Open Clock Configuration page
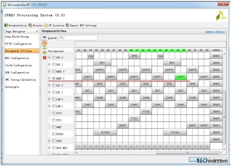Screen dimensions: 231x166 (18, 65)
